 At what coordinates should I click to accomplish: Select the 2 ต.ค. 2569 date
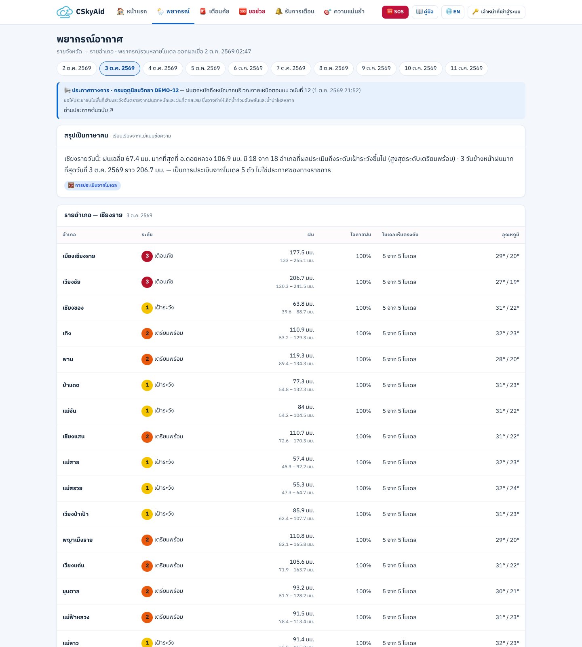77,68
